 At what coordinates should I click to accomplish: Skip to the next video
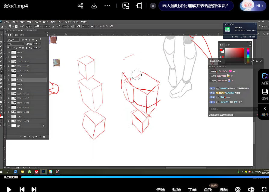pyautogui.click(x=34, y=189)
